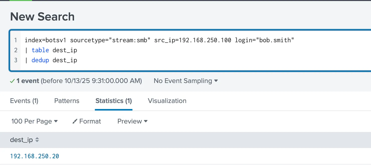Click the caret beside 100 Per Page
The height and width of the screenshot is (165, 371).
coord(56,121)
